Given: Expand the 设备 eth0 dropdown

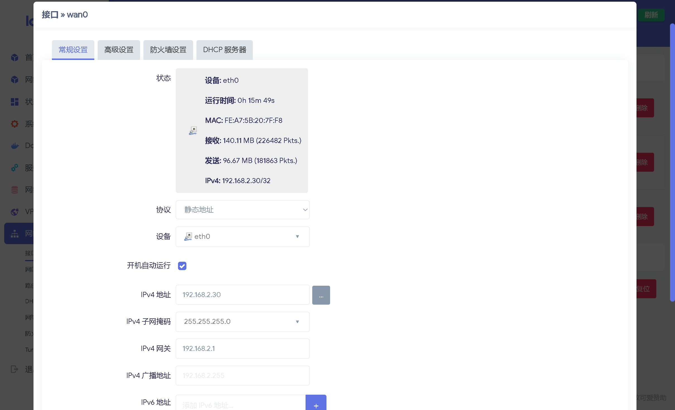Looking at the screenshot, I should click(243, 237).
